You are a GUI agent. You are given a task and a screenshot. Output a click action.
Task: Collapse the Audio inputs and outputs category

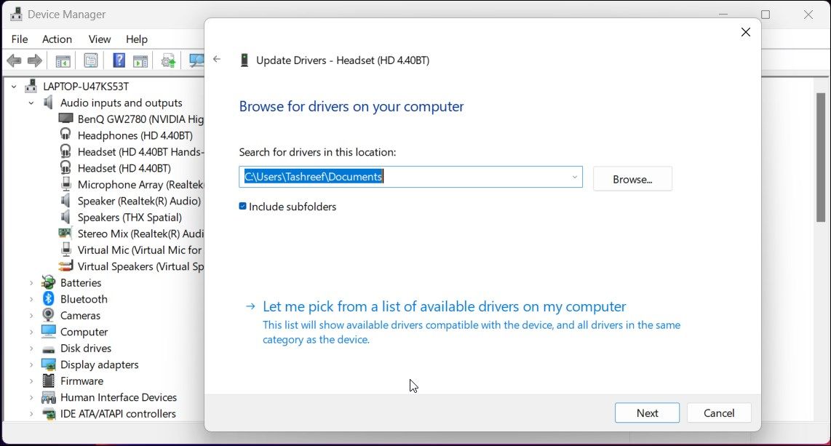pos(31,103)
